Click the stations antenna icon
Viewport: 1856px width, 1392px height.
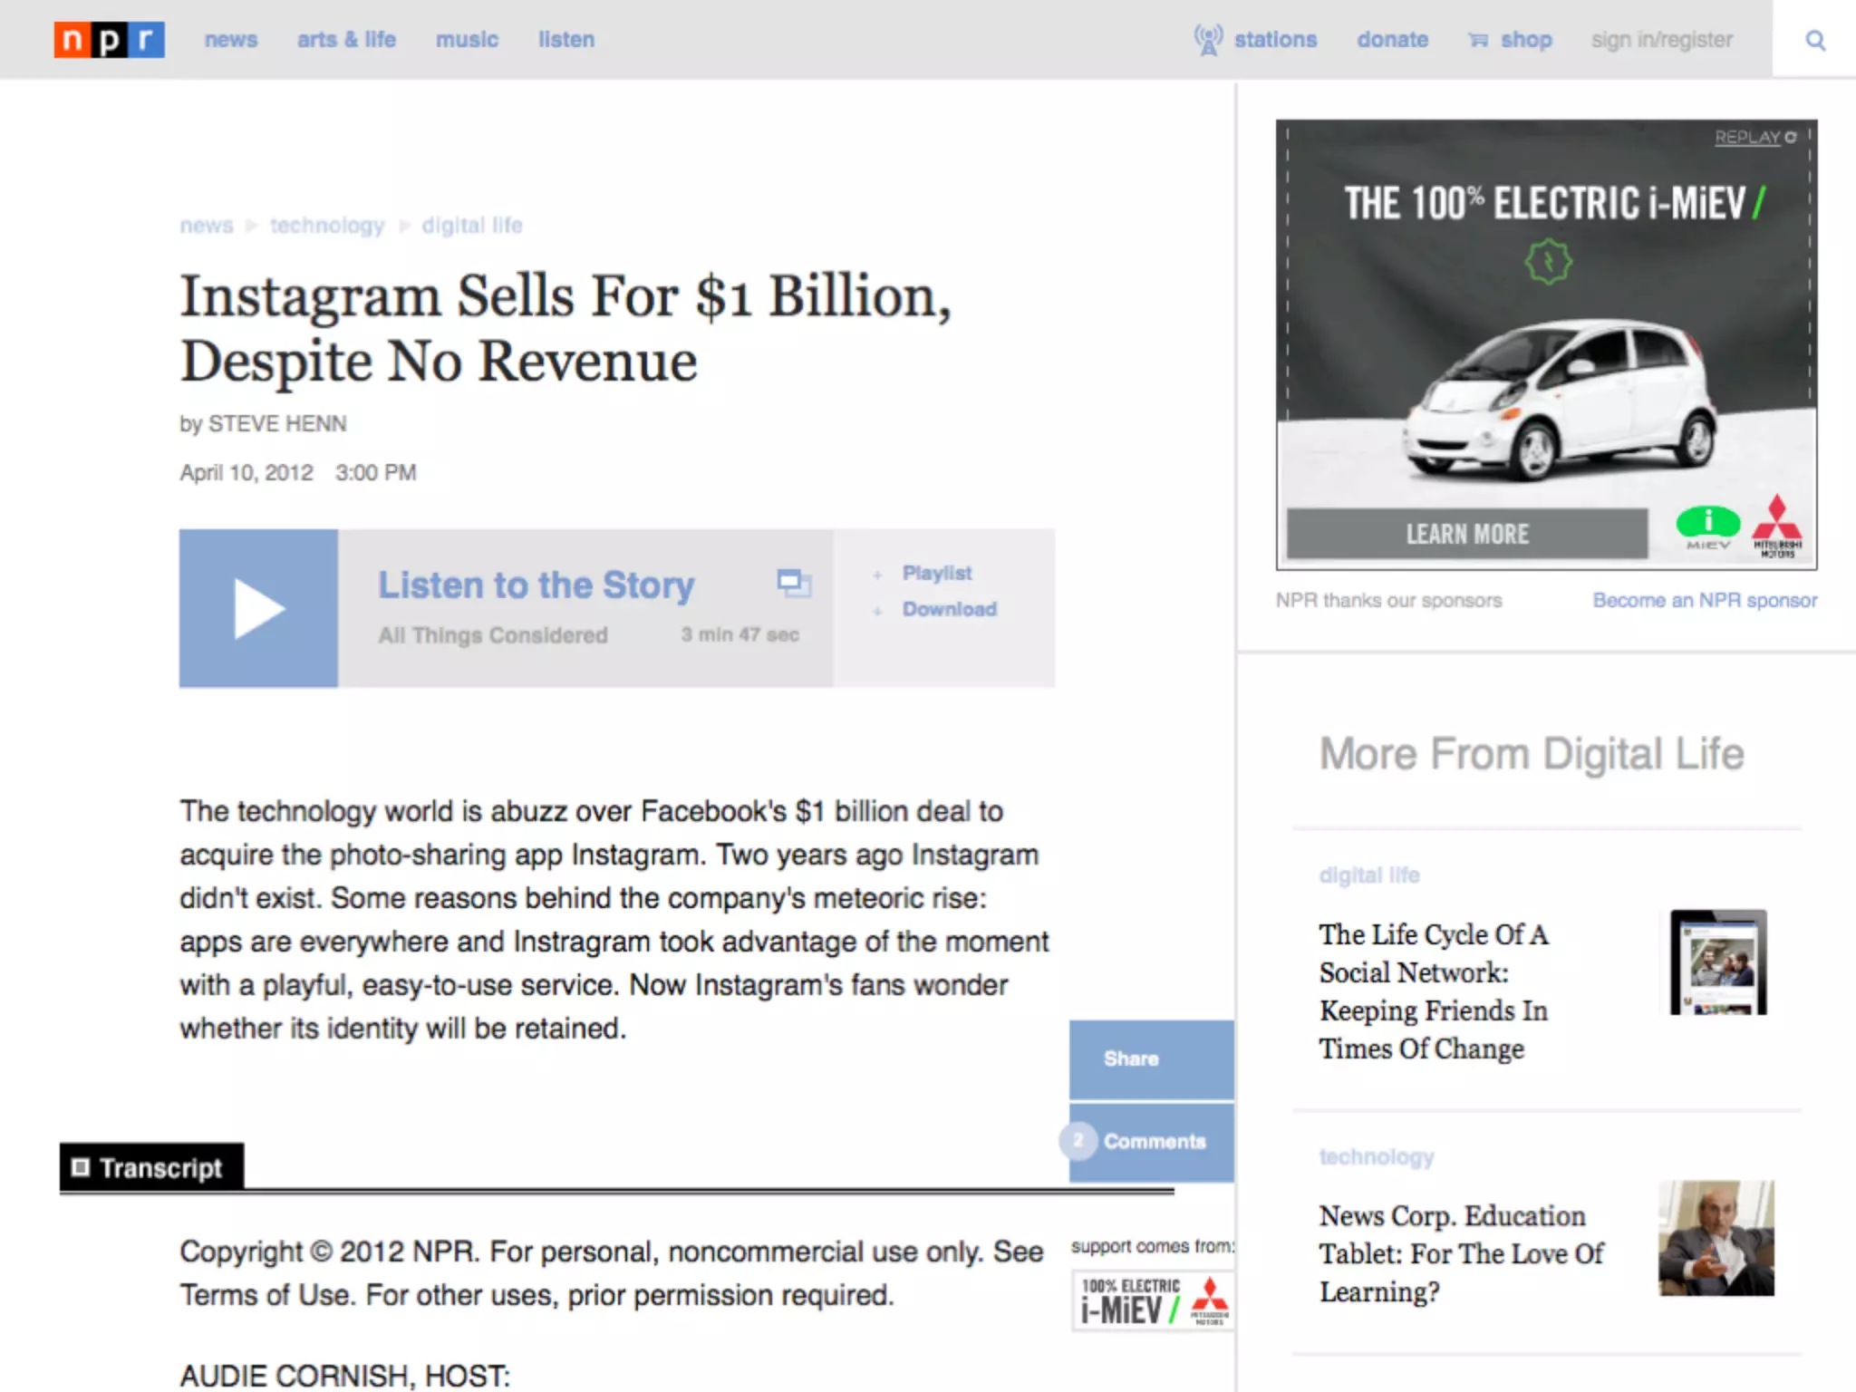point(1208,40)
